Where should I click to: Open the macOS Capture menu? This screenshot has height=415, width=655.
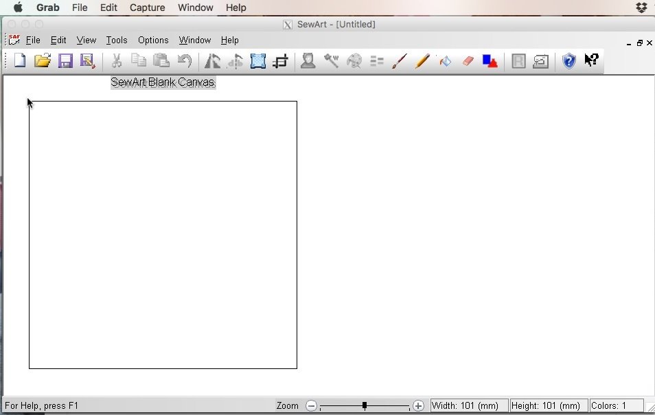(148, 8)
